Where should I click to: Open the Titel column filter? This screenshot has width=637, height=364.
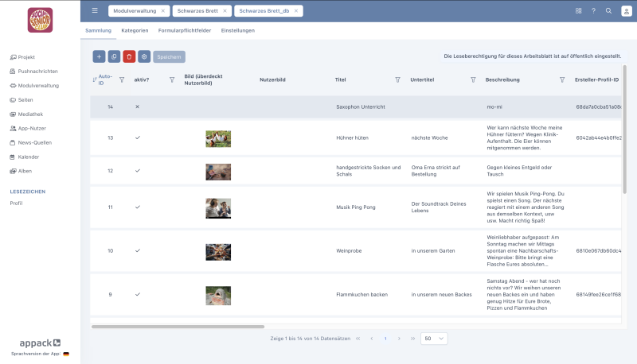tap(397, 79)
